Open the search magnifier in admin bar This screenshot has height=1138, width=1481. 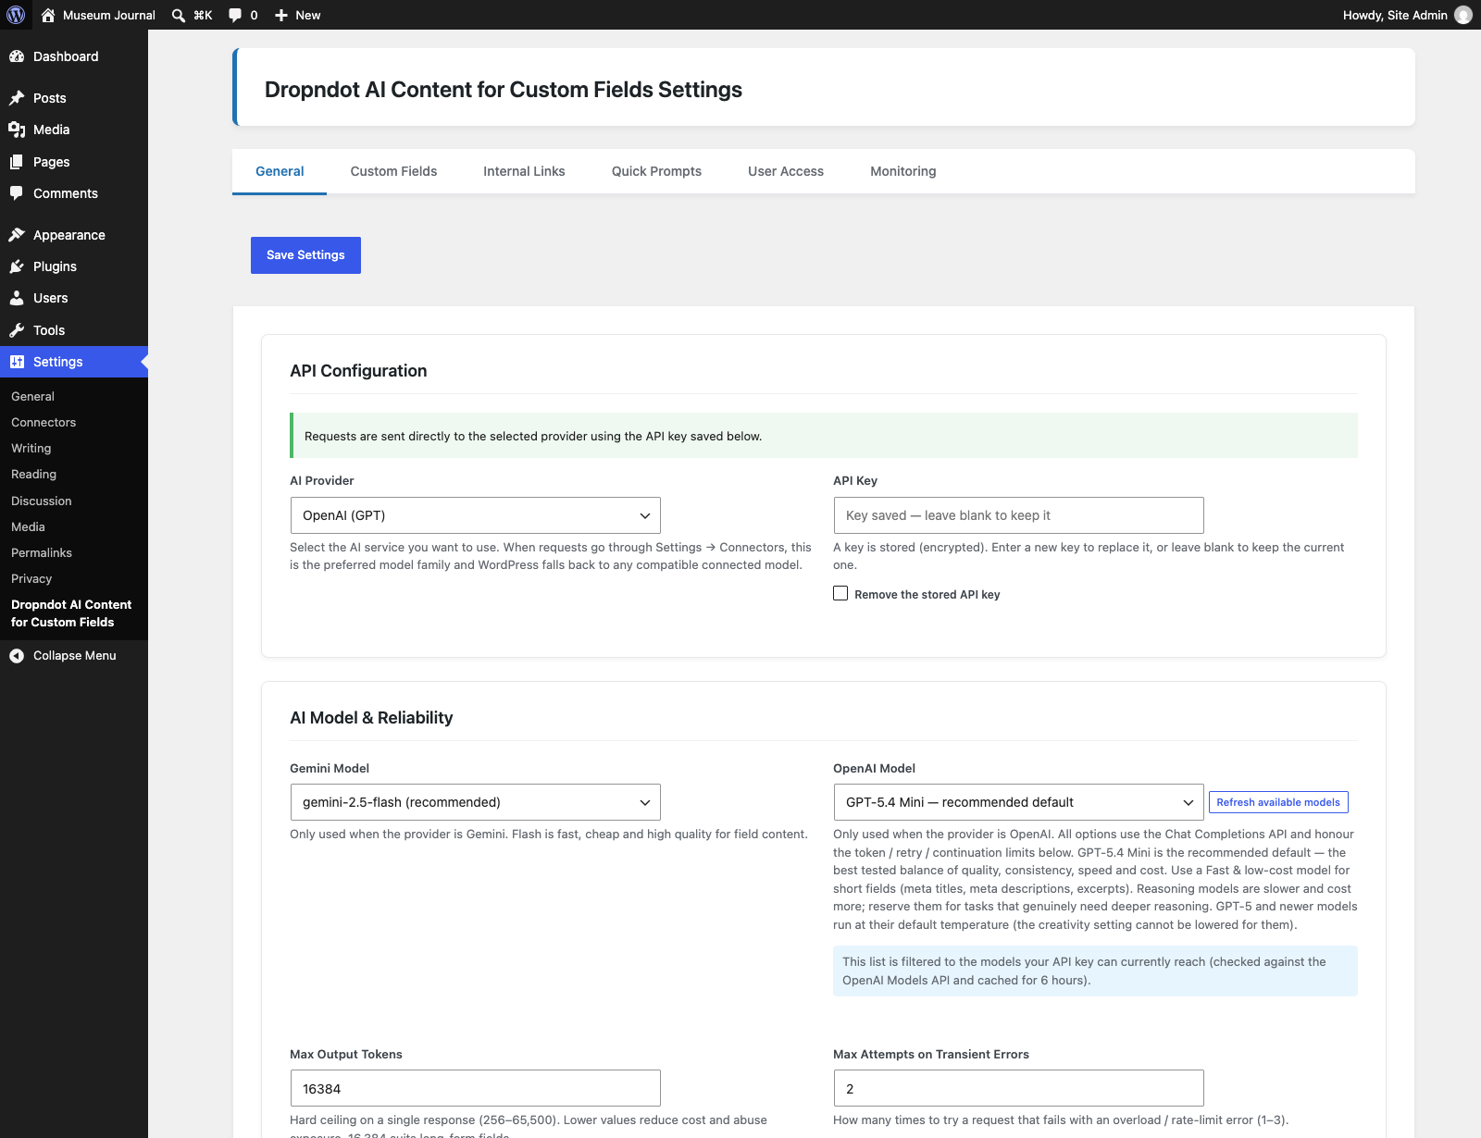point(179,15)
